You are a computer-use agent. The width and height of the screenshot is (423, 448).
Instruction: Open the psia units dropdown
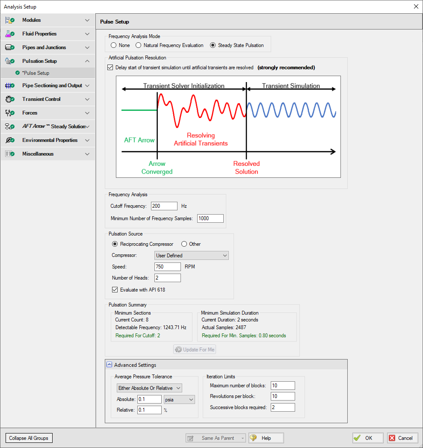[x=179, y=399]
